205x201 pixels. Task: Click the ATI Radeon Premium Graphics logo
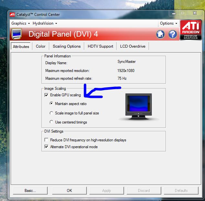point(191,30)
